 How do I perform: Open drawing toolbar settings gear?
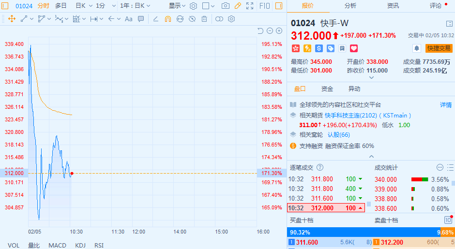[231, 19]
